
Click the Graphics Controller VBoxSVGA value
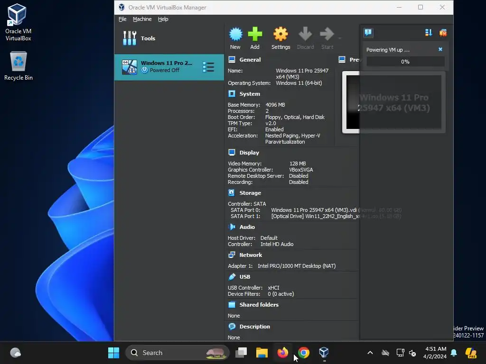coord(301,170)
